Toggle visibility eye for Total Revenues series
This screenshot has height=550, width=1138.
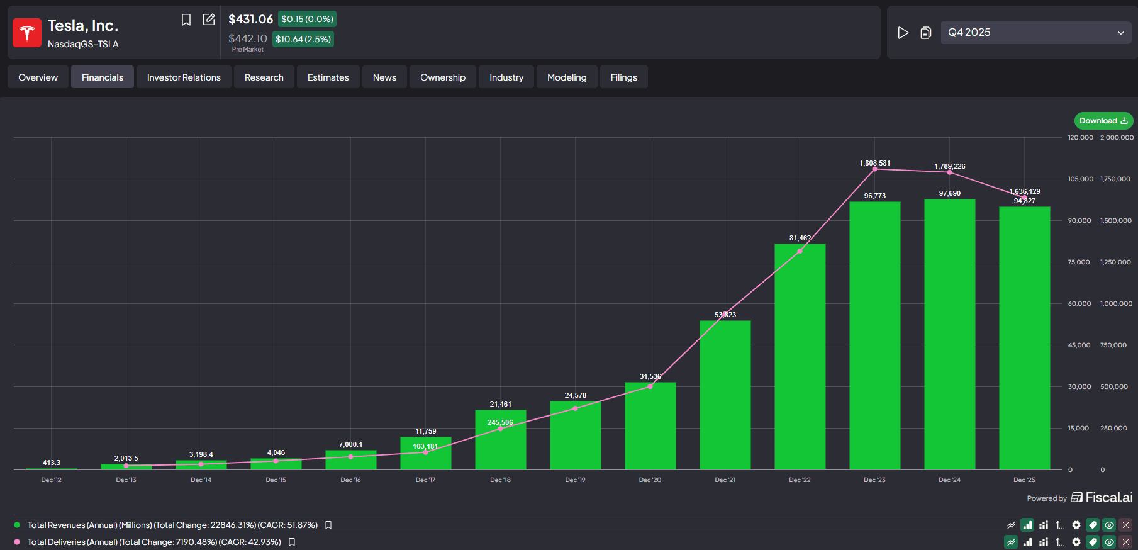1109,525
